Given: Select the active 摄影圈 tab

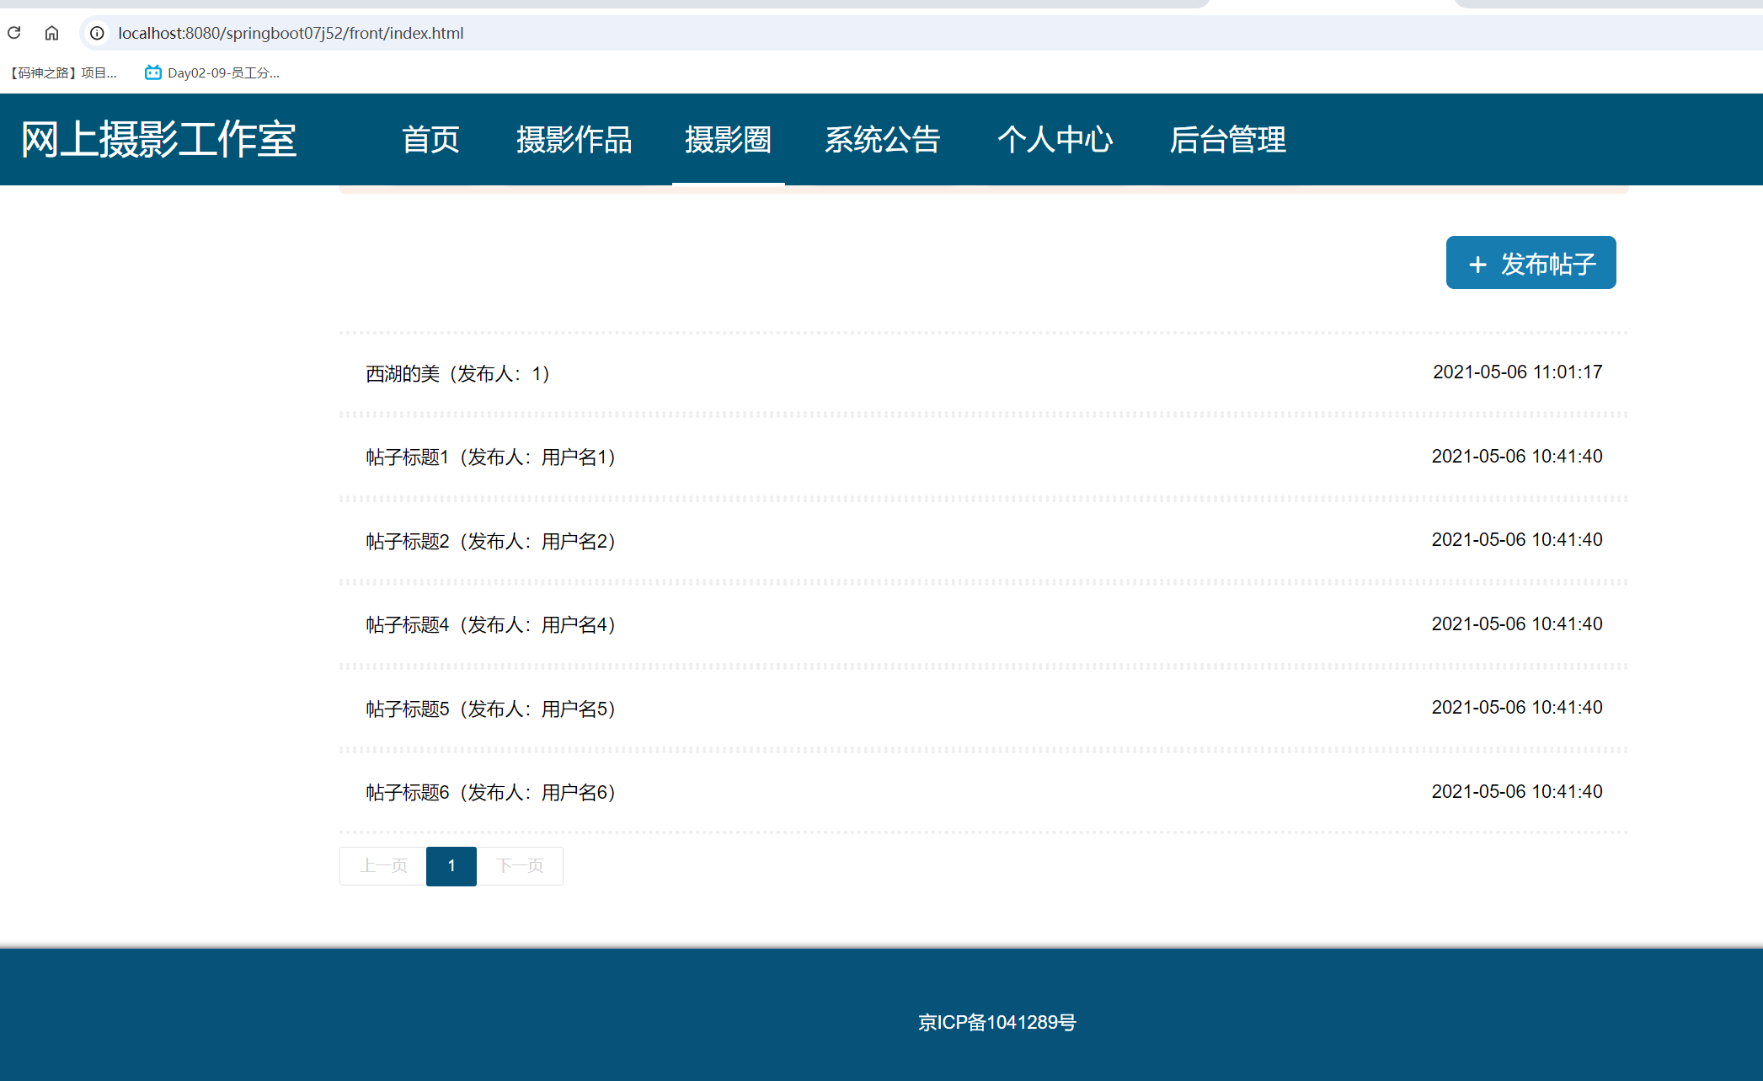Looking at the screenshot, I should pos(728,140).
